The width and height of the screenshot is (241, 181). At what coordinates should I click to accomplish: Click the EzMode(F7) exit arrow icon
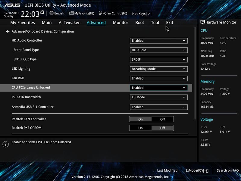click(x=206, y=171)
